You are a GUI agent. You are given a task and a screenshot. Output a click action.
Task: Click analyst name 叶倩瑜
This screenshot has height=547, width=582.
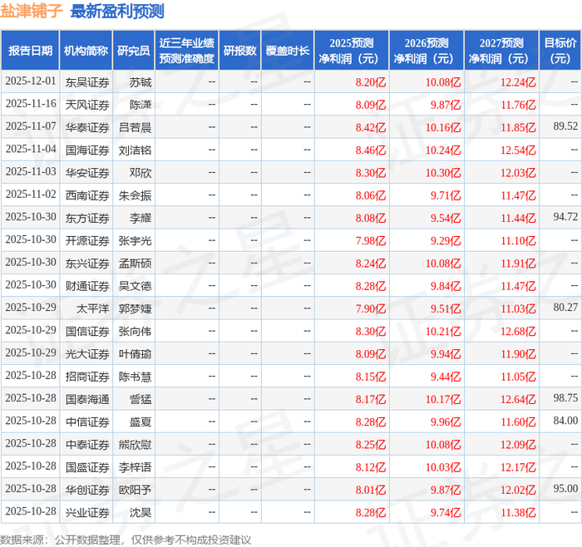point(135,353)
